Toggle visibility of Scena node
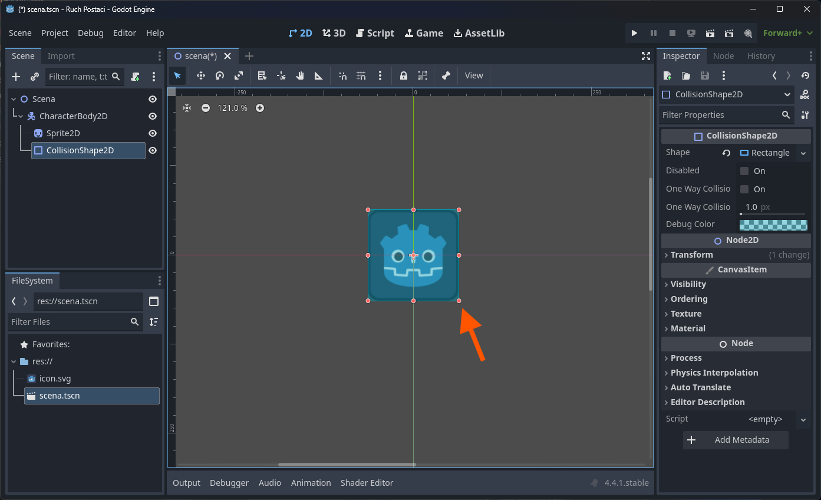The image size is (821, 500). (153, 99)
